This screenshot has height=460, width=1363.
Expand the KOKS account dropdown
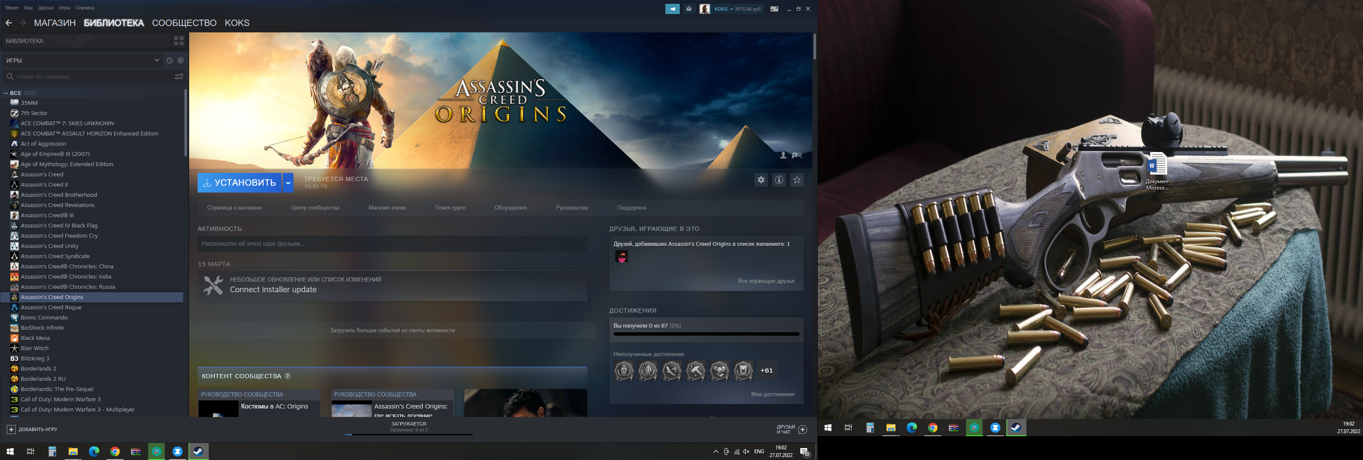732,9
